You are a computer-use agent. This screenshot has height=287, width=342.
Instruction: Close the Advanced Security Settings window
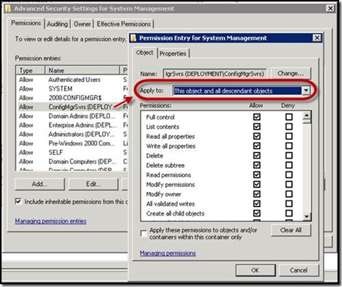pyautogui.click(x=331, y=9)
